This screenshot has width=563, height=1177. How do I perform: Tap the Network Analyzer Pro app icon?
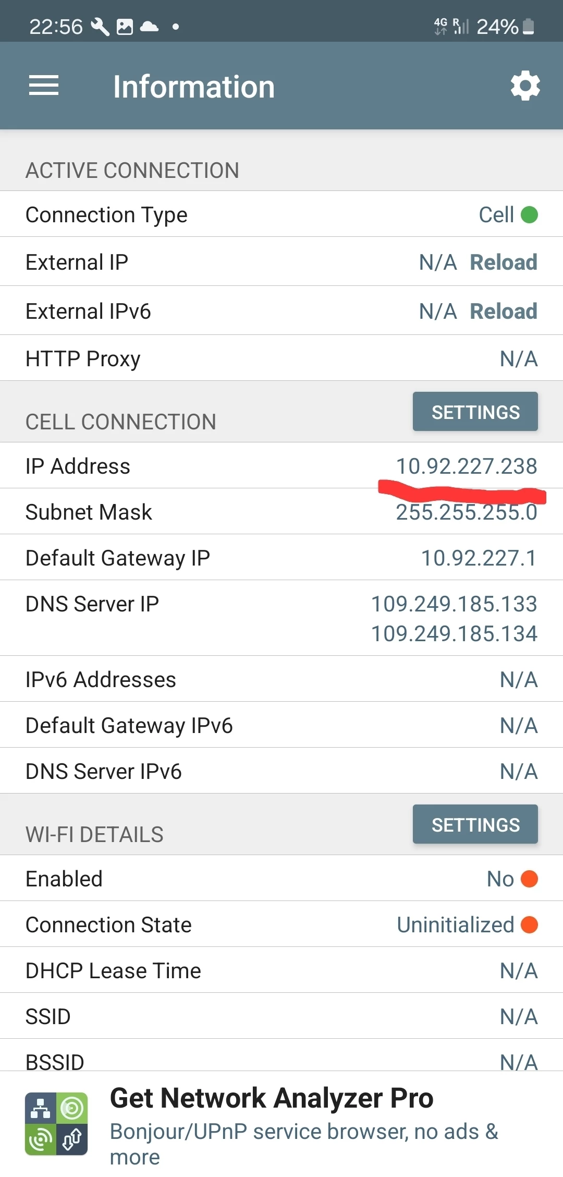pos(56,1123)
